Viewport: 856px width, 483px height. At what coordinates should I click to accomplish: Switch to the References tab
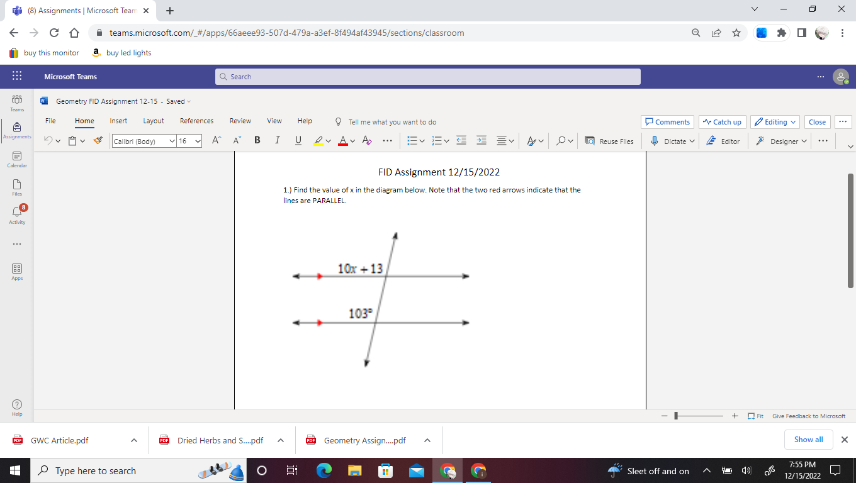pos(196,121)
